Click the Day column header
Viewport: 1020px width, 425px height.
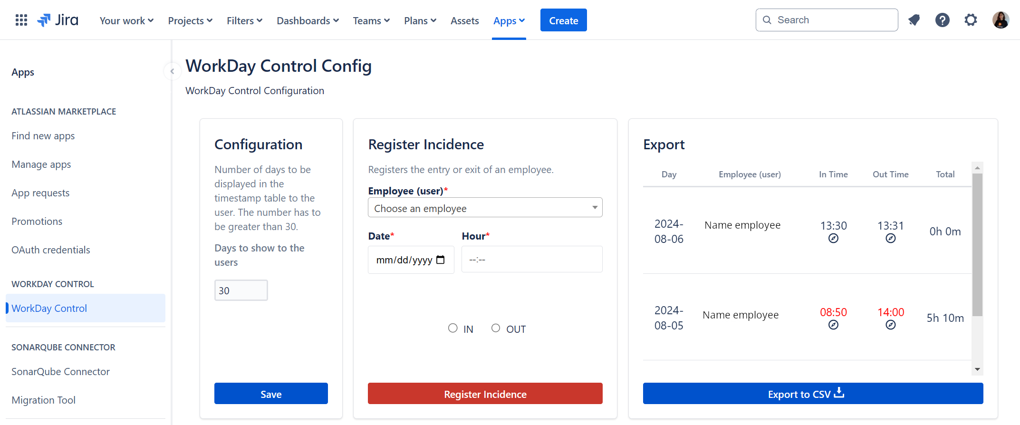(x=669, y=174)
